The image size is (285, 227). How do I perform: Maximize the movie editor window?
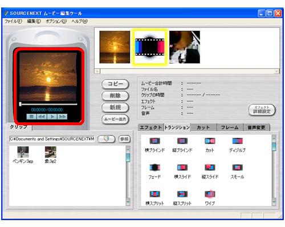tap(270, 13)
